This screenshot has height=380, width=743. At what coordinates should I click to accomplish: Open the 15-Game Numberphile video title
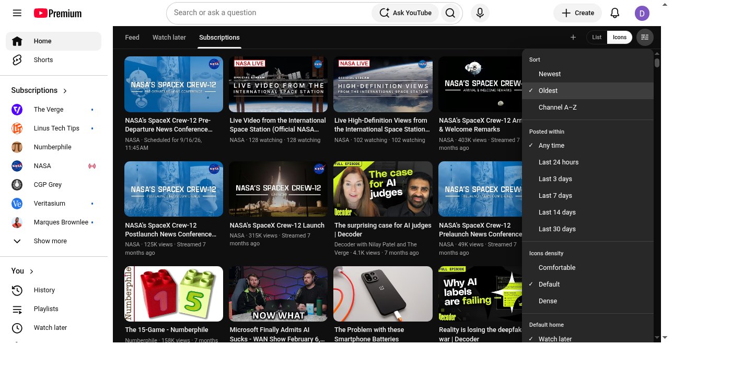coord(167,330)
